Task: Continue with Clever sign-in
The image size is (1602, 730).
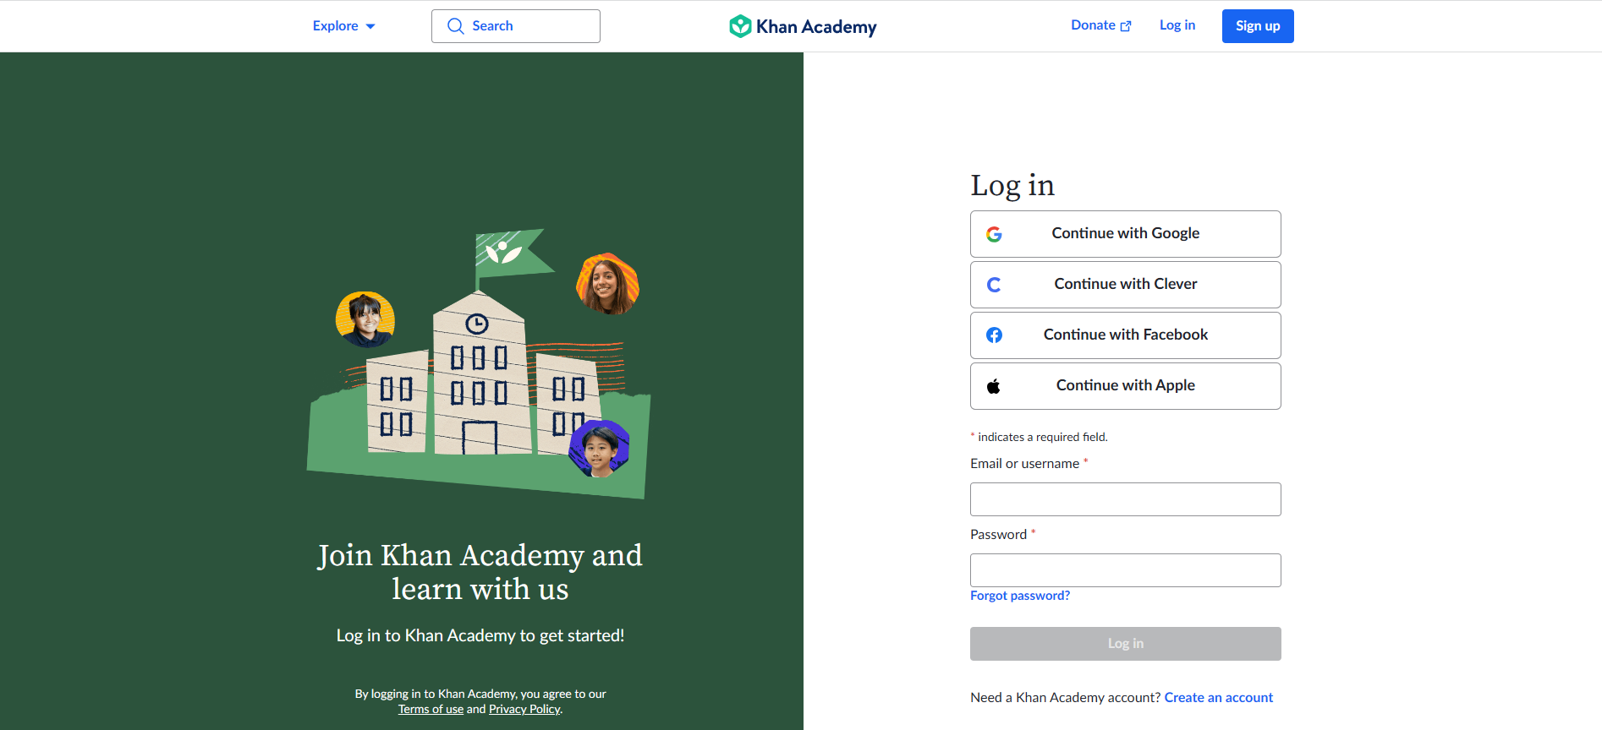Action: point(1126,285)
